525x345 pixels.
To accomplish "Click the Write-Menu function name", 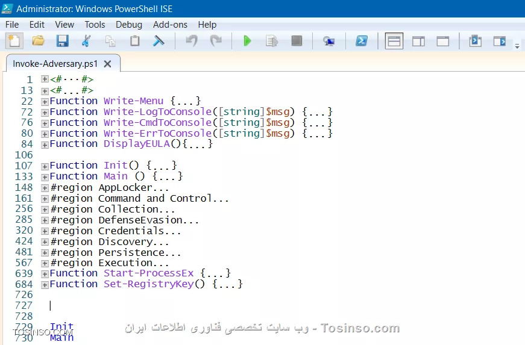I will pyautogui.click(x=134, y=101).
